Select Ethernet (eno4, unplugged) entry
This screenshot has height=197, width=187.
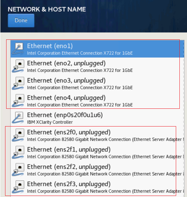[x=97, y=100]
